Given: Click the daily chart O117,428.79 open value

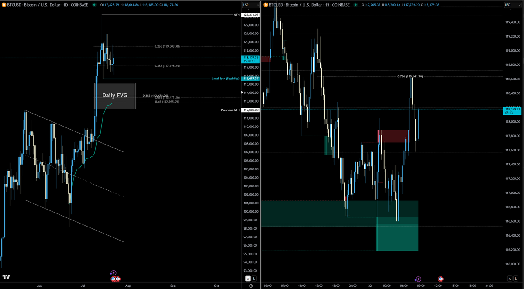Looking at the screenshot, I should 110,5.
